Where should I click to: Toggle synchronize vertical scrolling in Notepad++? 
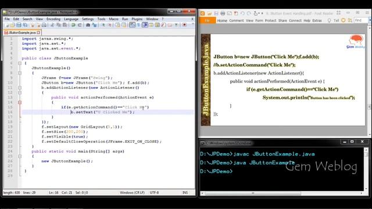[117, 25]
